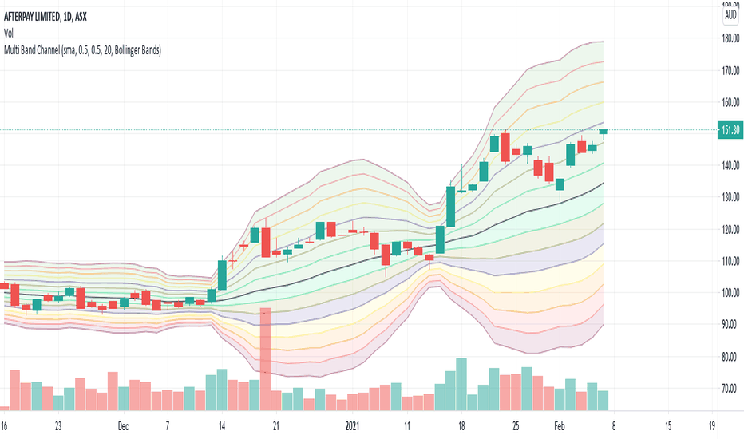This screenshot has width=744, height=439.
Task: Click the 151.30 current price tag
Action: 730,130
